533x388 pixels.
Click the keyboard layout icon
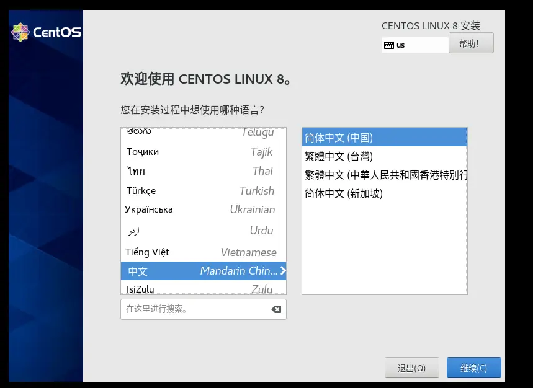pos(389,45)
